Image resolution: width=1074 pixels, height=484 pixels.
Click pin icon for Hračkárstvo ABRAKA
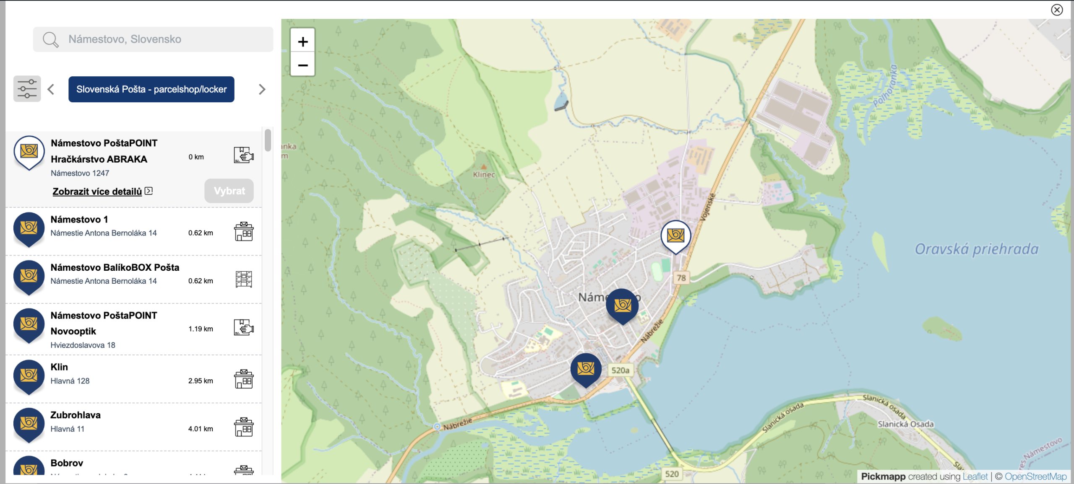[29, 152]
